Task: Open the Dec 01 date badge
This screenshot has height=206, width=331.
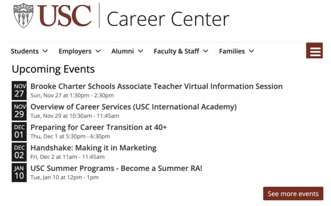Action: [x=19, y=131]
